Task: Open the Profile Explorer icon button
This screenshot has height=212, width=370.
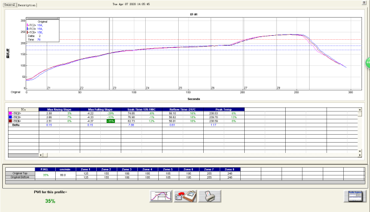Action: pos(355,197)
